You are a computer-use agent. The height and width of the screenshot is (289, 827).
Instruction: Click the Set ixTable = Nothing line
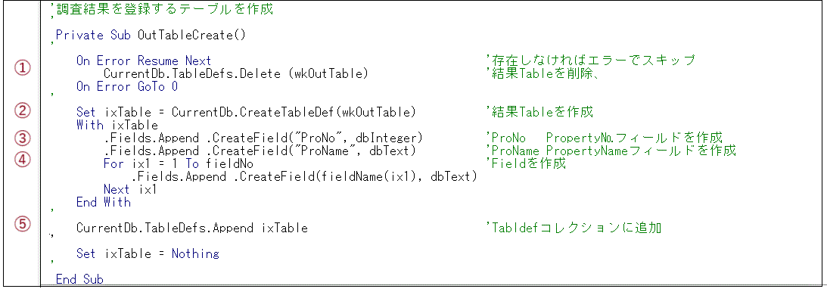[148, 253]
